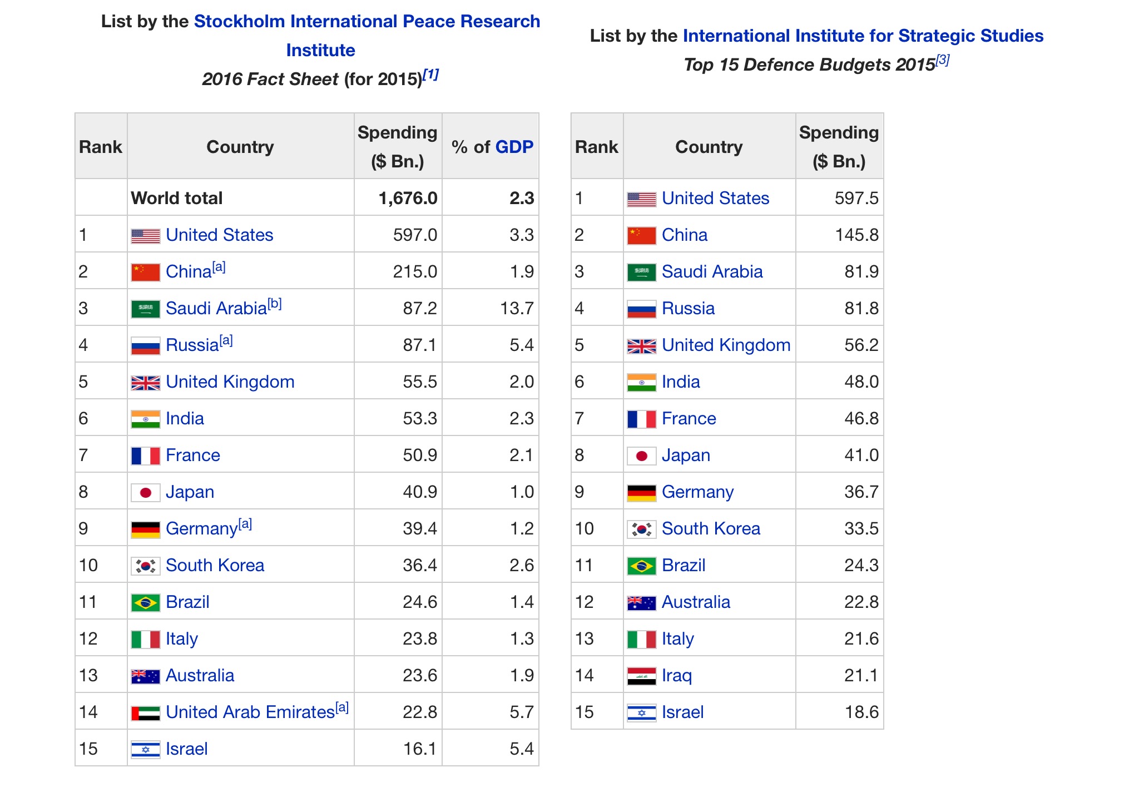This screenshot has height=807, width=1139.
Task: Click Israel's spending value '18.6'
Action: pos(862,712)
